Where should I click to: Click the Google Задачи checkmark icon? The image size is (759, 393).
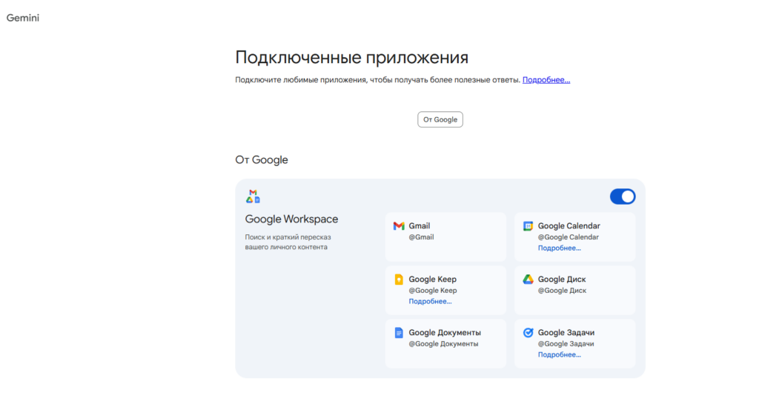(528, 332)
